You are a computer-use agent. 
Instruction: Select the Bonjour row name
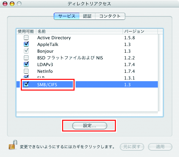(x=45, y=51)
